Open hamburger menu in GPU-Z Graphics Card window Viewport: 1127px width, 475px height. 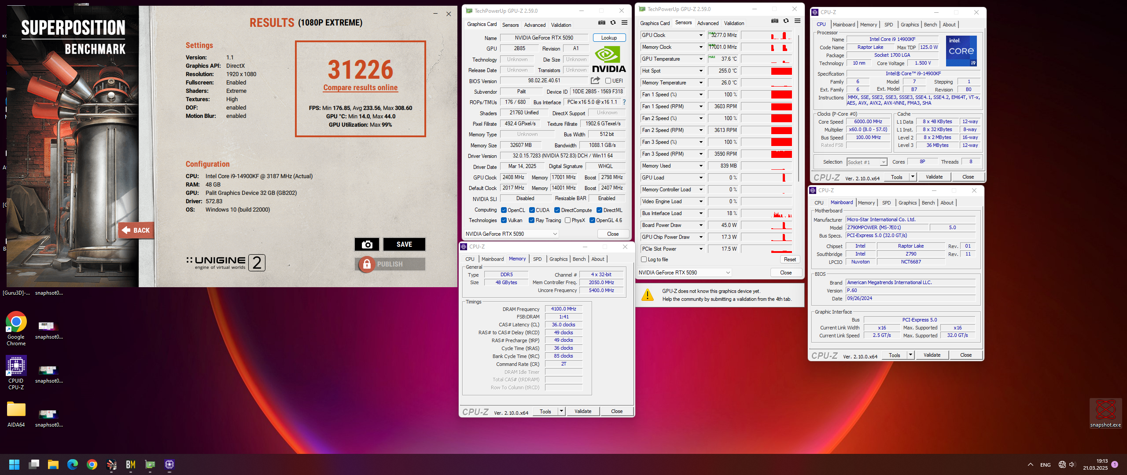(x=624, y=23)
